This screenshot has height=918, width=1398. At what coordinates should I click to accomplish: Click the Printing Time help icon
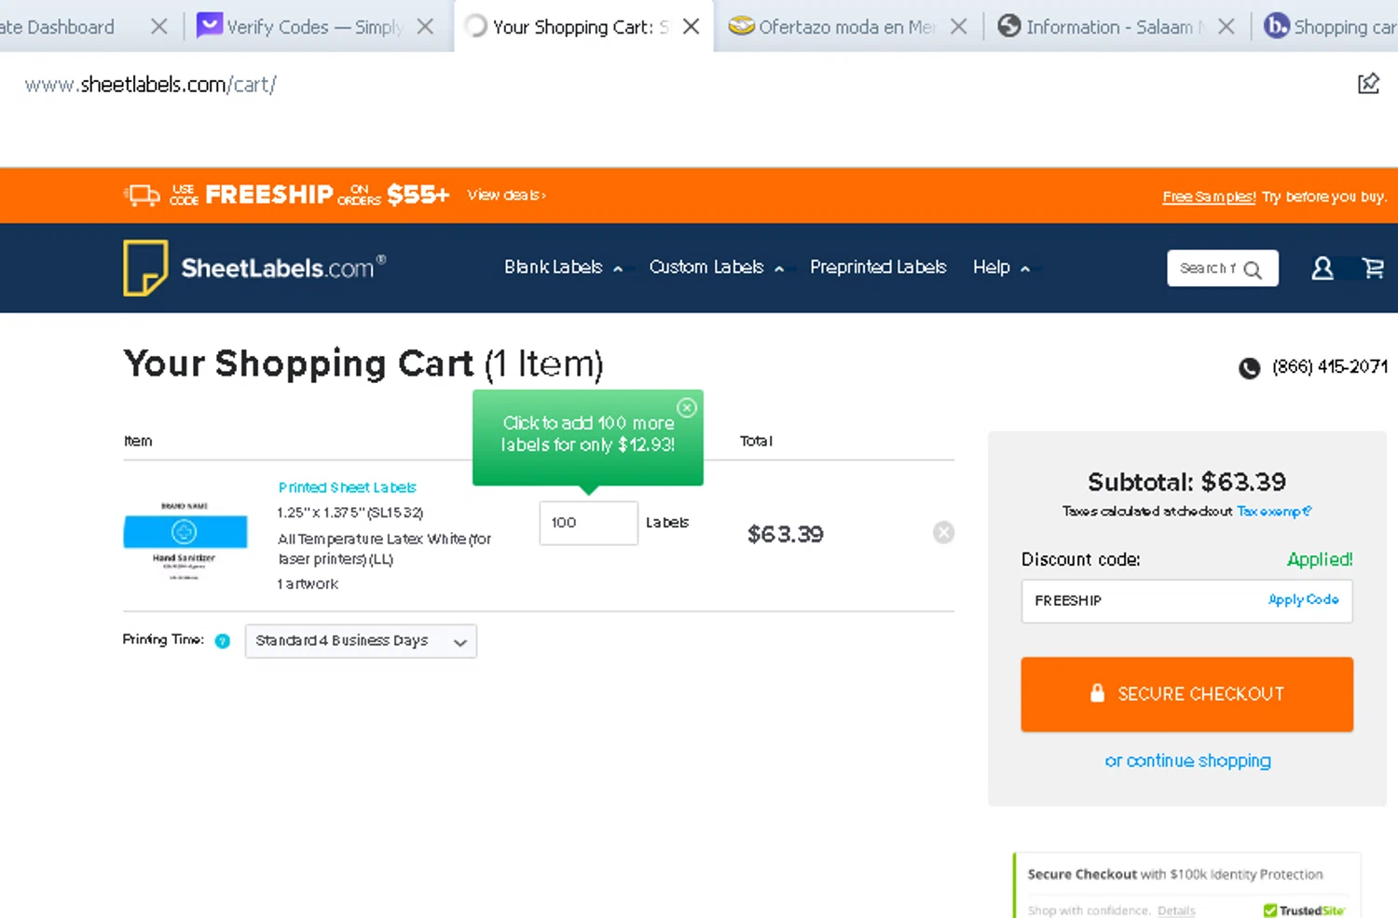222,640
